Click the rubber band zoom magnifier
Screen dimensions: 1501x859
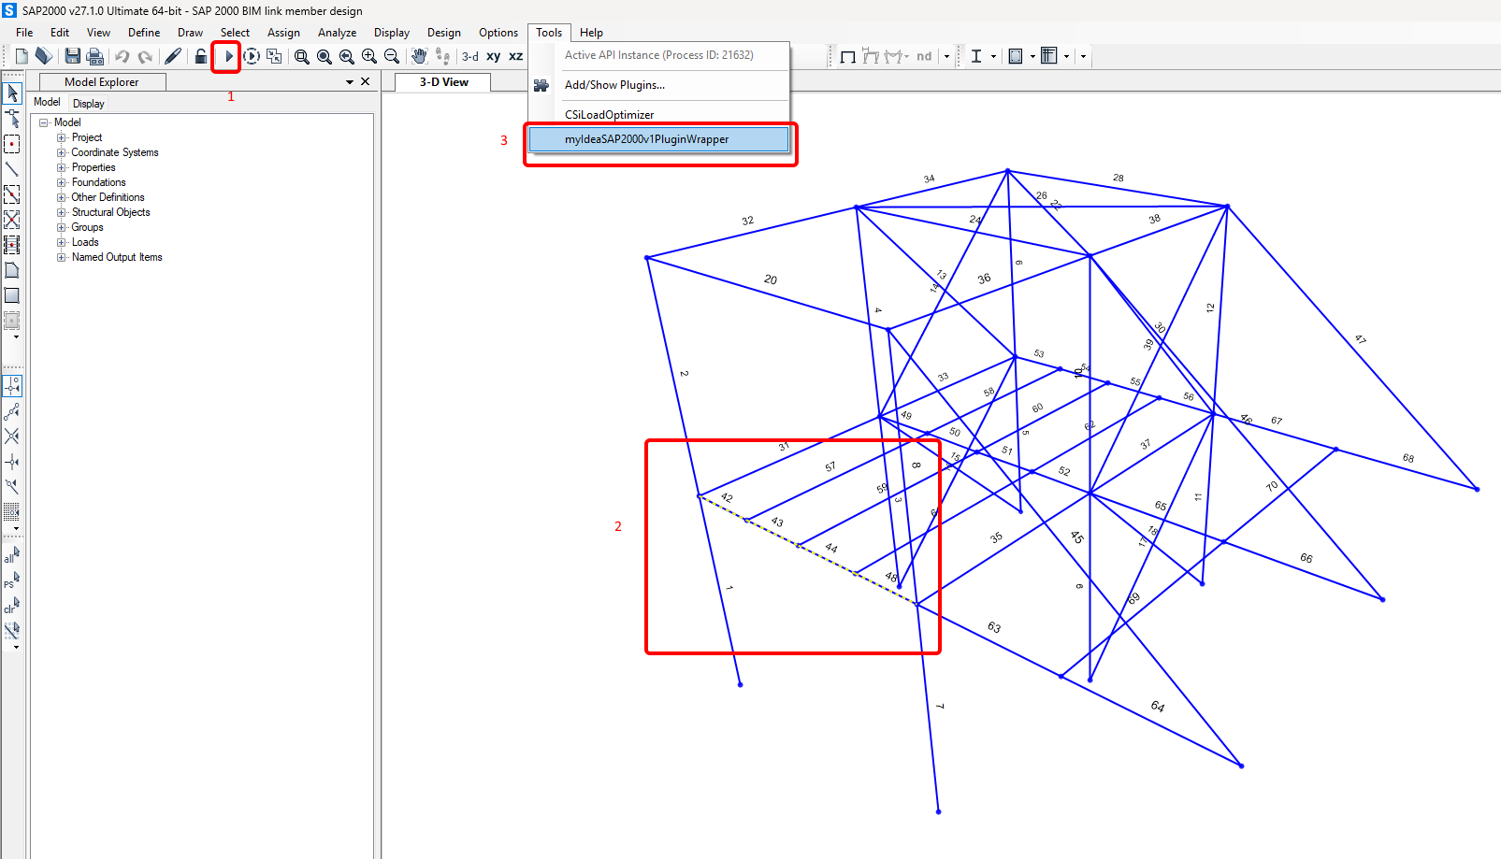(x=302, y=56)
